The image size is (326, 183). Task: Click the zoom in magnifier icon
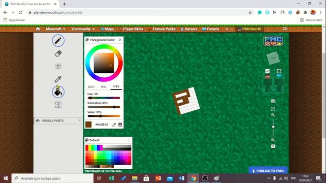click(273, 115)
